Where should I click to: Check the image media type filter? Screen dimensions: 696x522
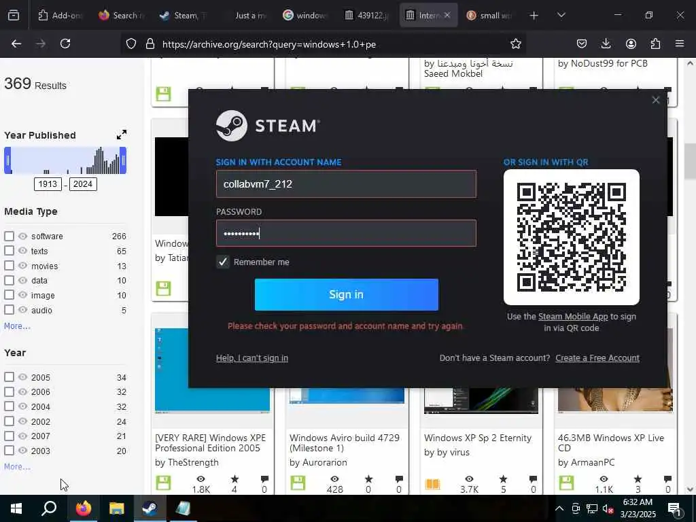(x=9, y=295)
